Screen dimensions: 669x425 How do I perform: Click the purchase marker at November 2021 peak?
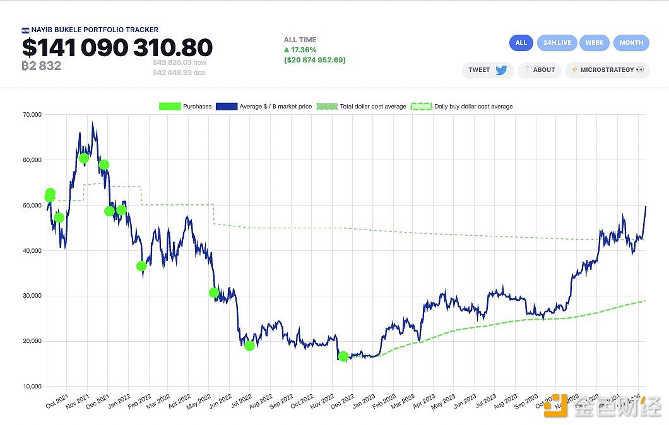point(84,158)
